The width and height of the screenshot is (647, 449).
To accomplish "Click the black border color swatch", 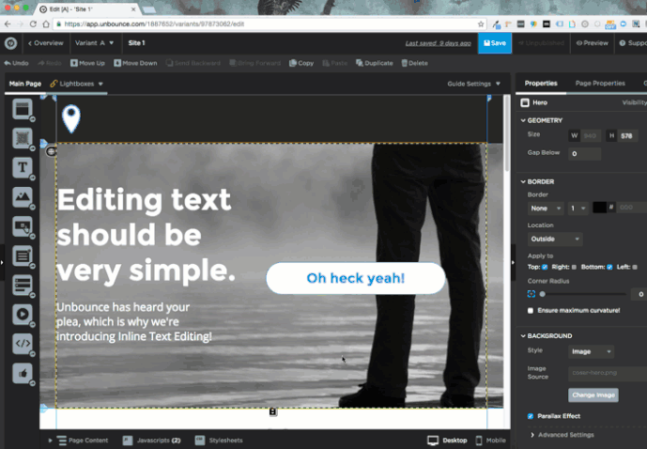I will [599, 208].
